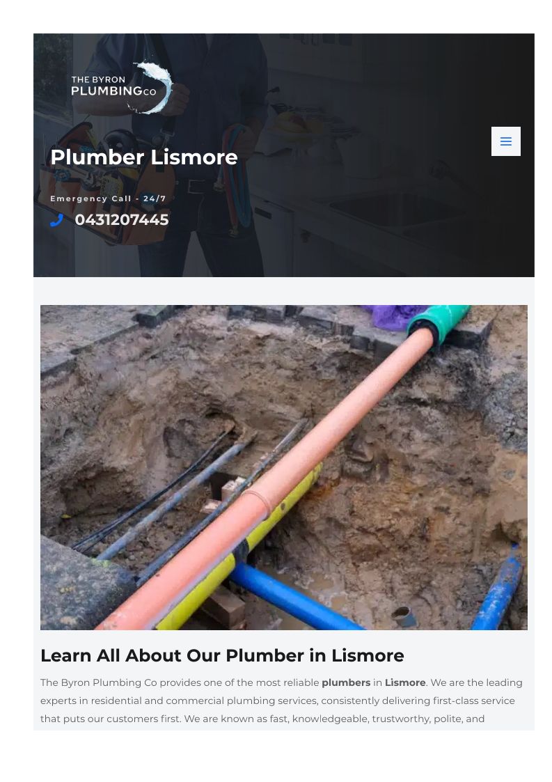Click the 'Learn All About Our Plumber in Lismore' heading

[x=222, y=655]
